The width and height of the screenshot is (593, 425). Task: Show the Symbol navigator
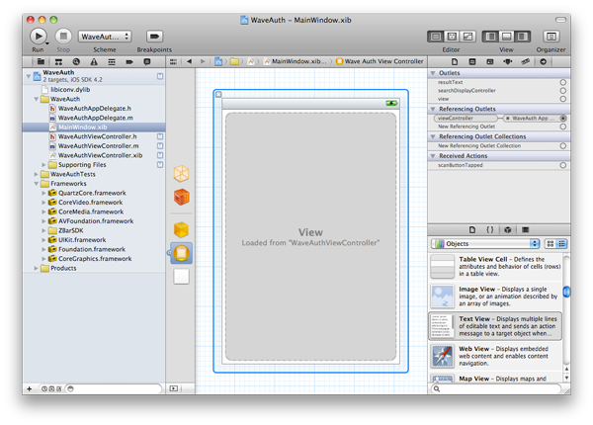pyautogui.click(x=58, y=61)
